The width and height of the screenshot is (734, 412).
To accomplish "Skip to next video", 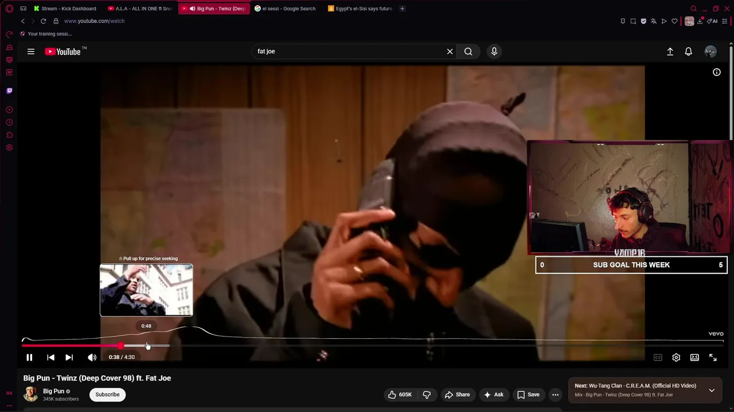I will point(69,358).
